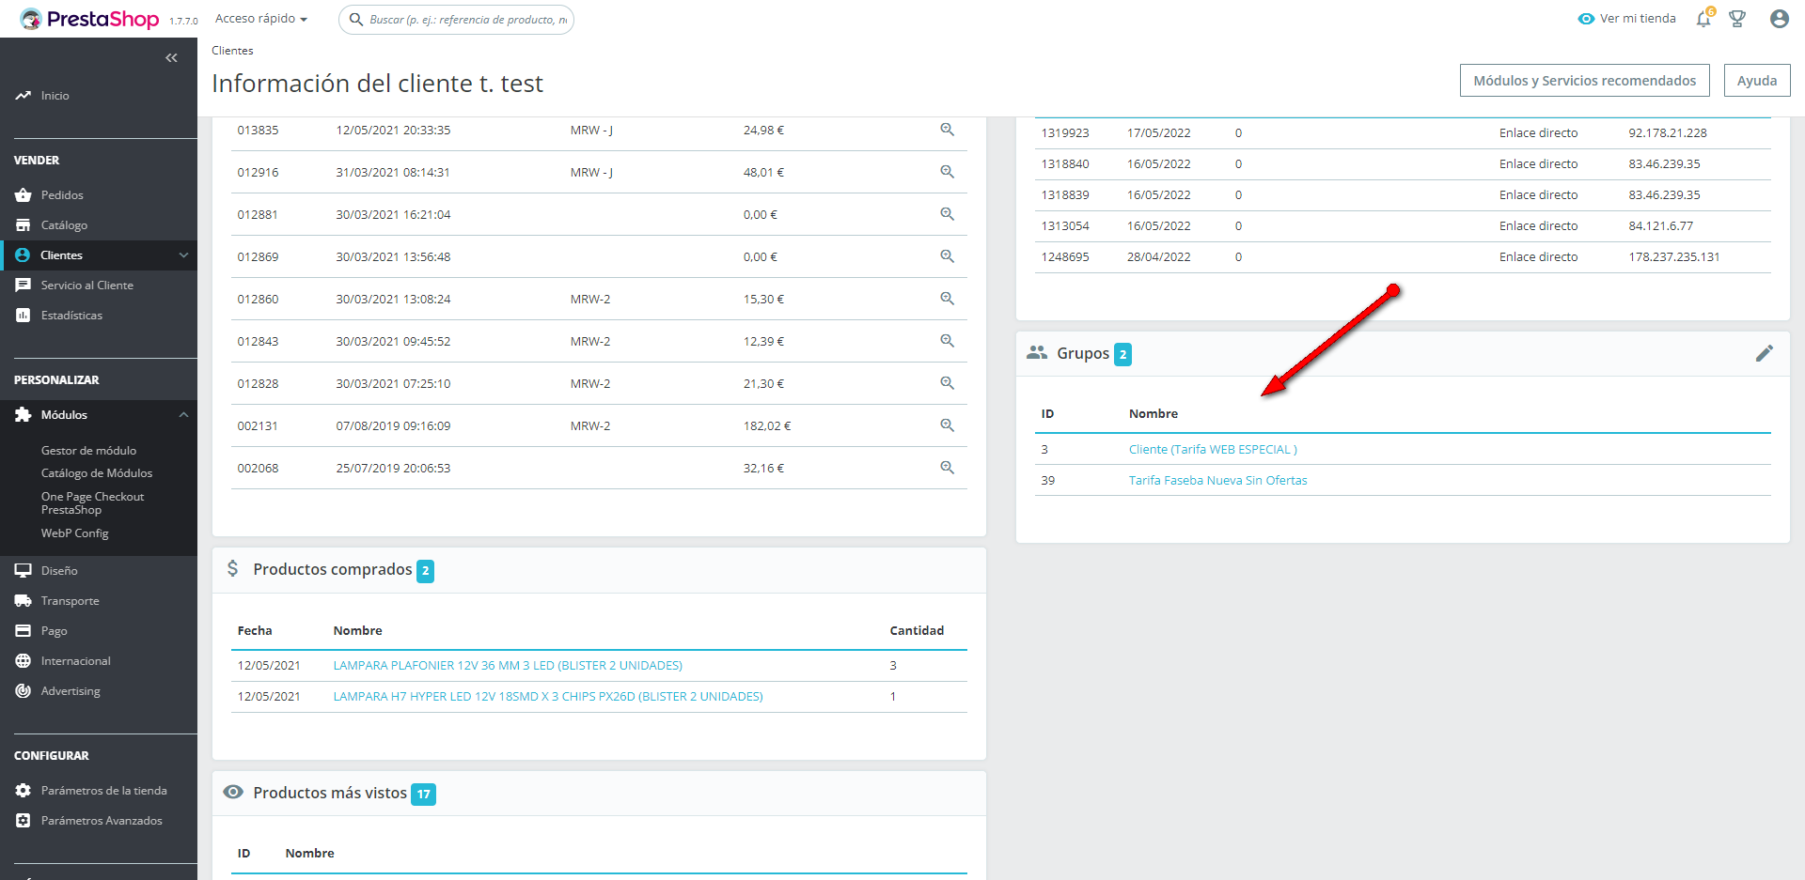Open group Cliente (Tarifa WEB ESPECIAL)
The image size is (1805, 880).
[x=1213, y=449]
